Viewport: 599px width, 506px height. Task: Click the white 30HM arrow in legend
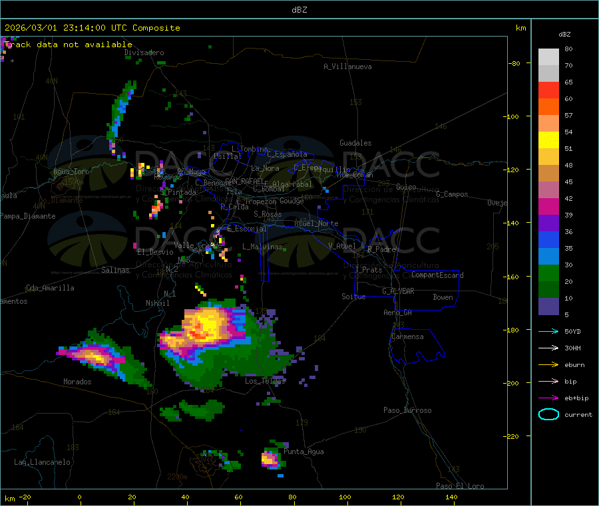click(548, 348)
